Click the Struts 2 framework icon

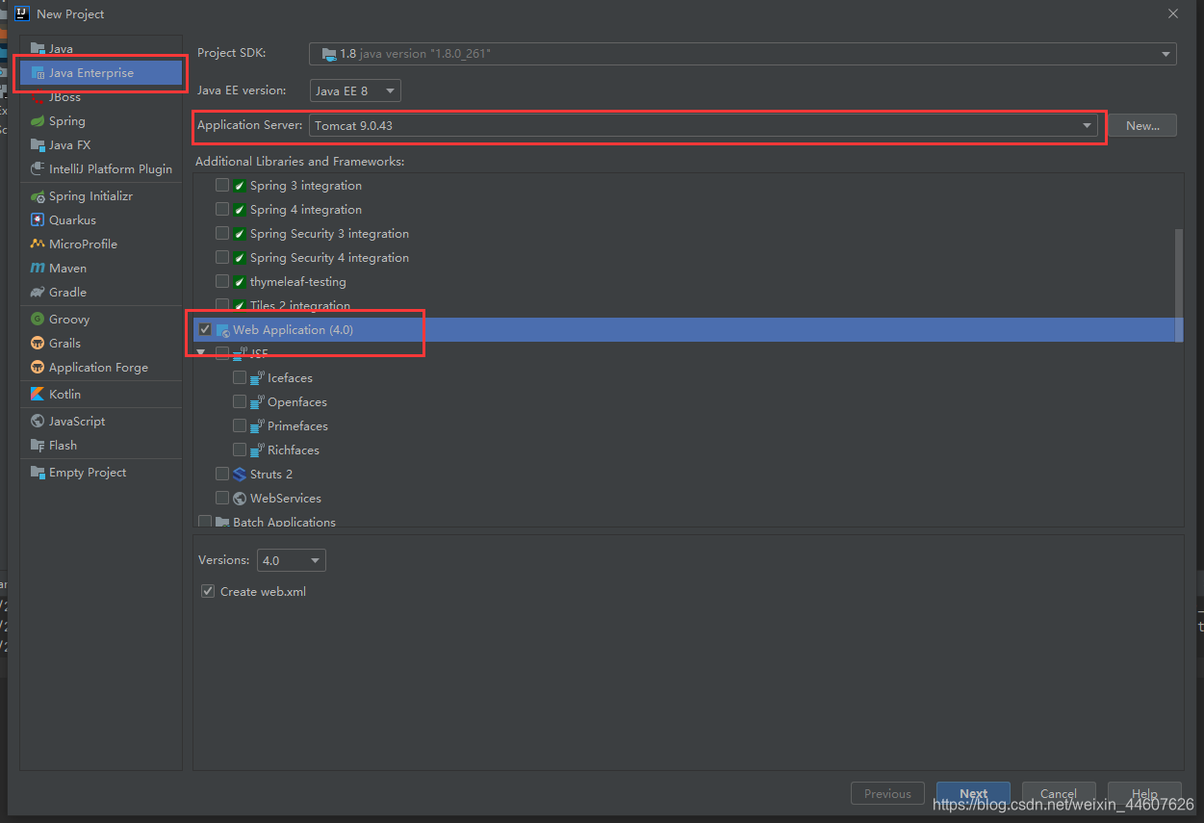(x=240, y=475)
